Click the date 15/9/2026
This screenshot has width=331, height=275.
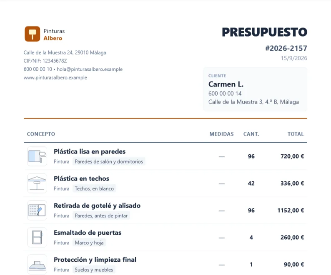click(x=294, y=58)
